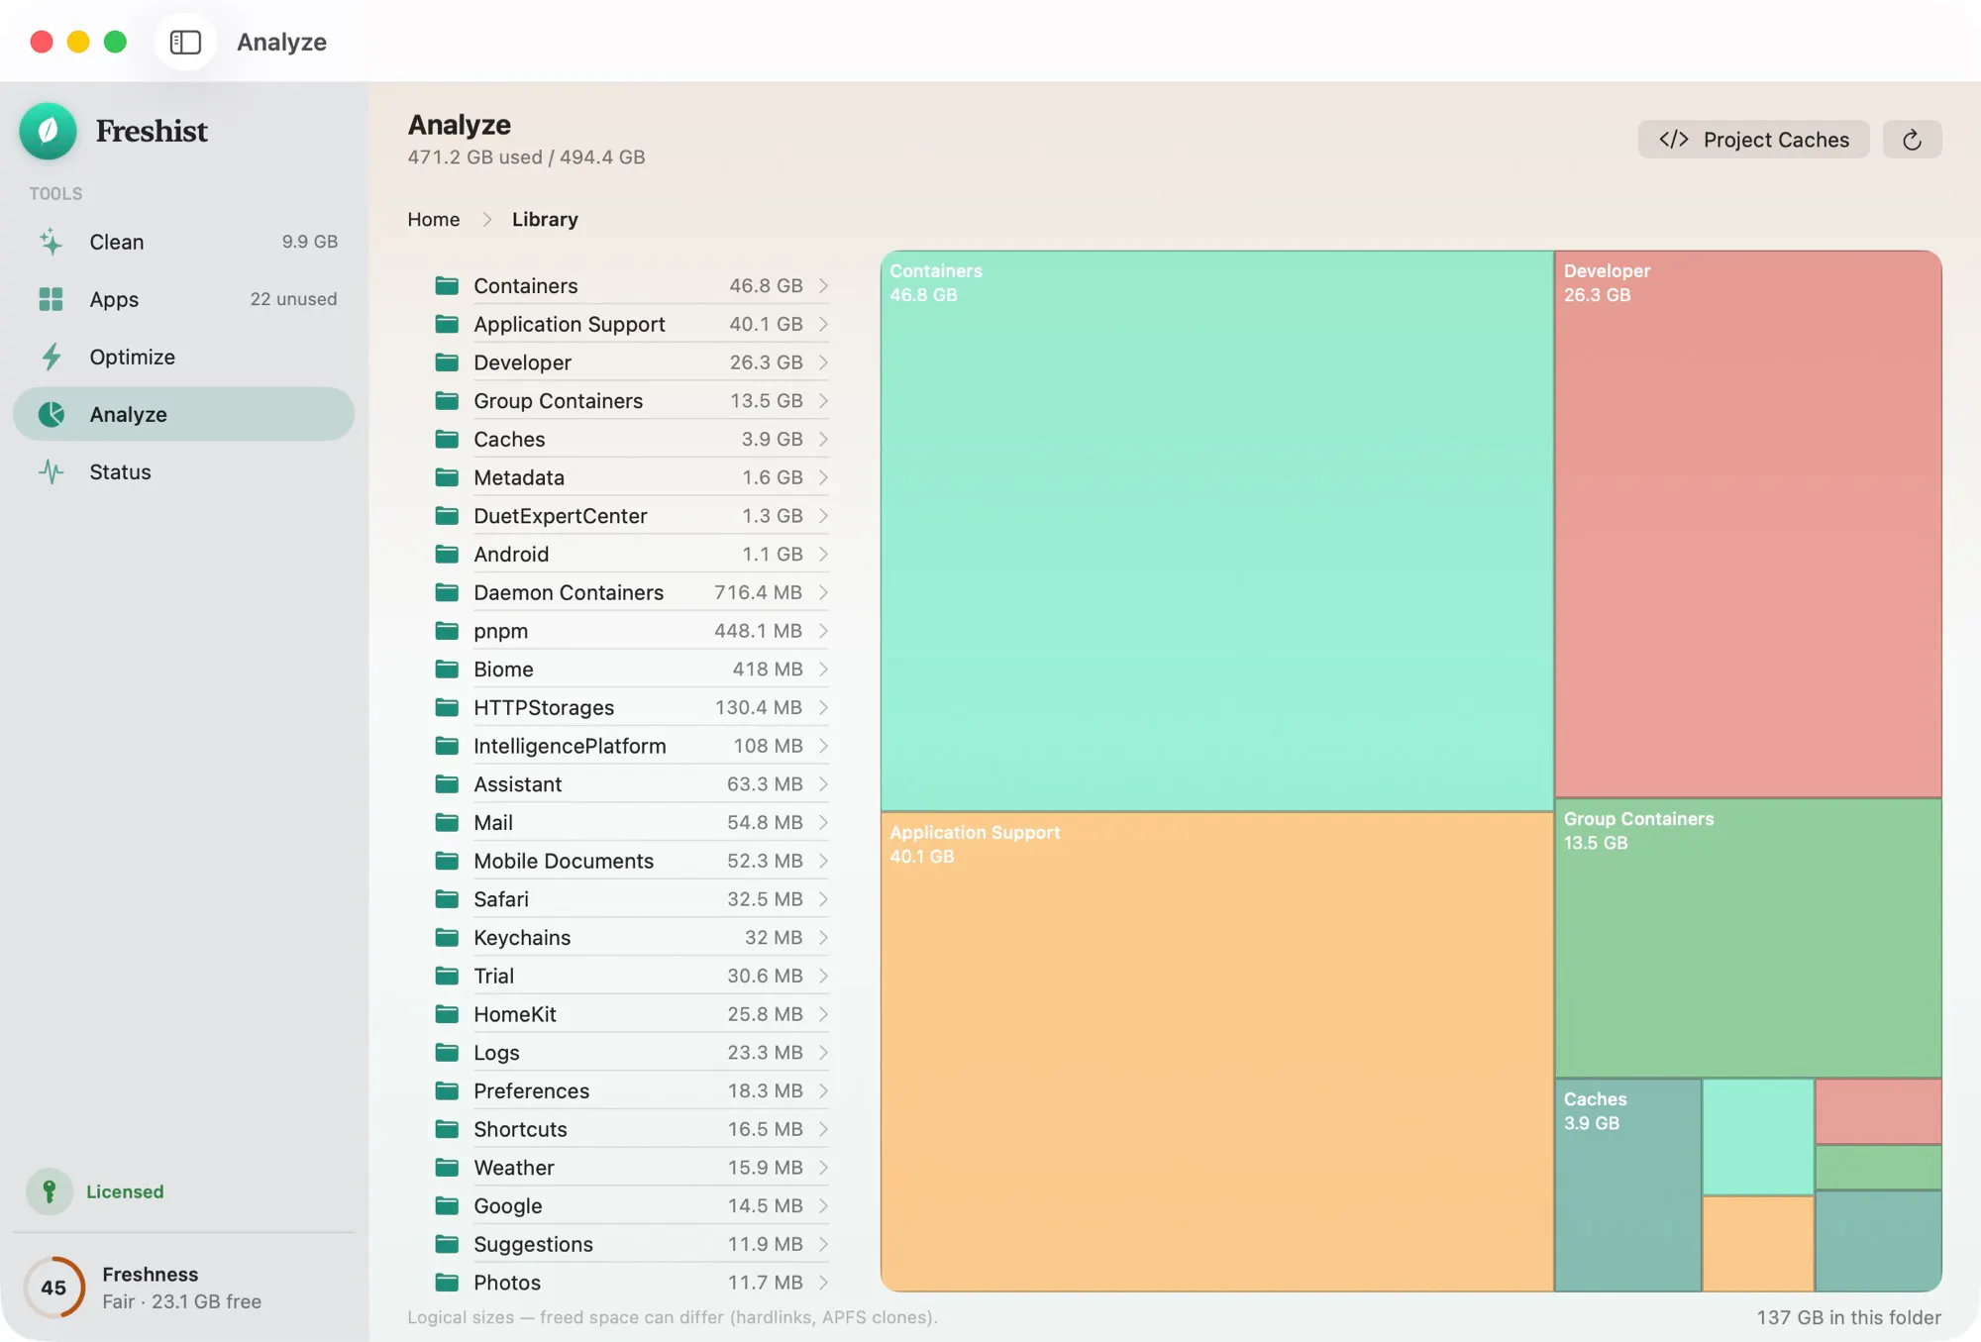Click the Clean sparkle icon
1981x1342 pixels.
51,242
